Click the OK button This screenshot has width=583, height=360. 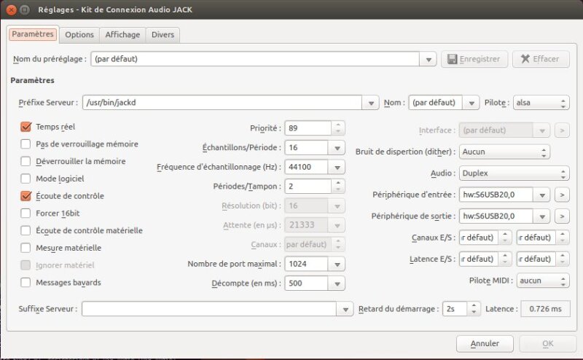click(x=548, y=344)
